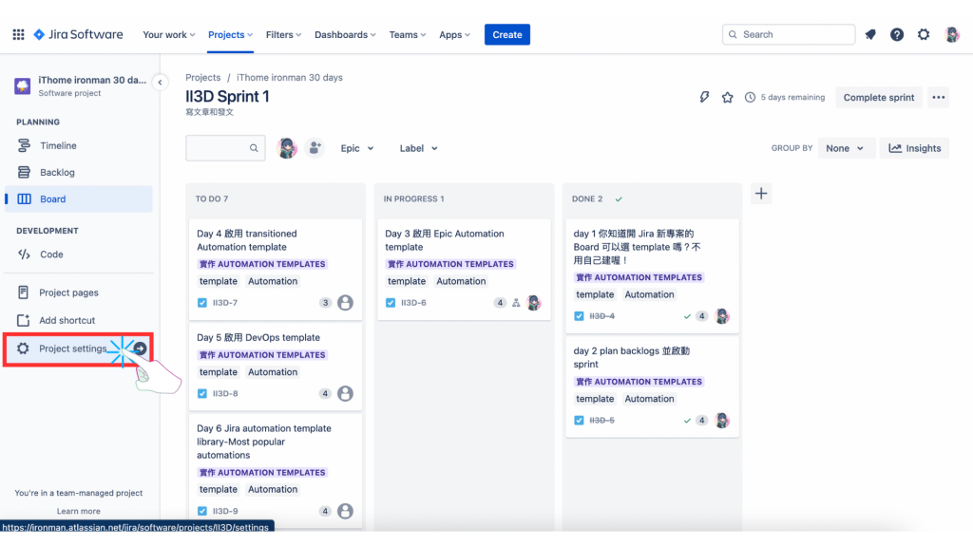The image size is (973, 547).
Task: Click the task type checkbox icon on II3D-4
Action: [579, 316]
